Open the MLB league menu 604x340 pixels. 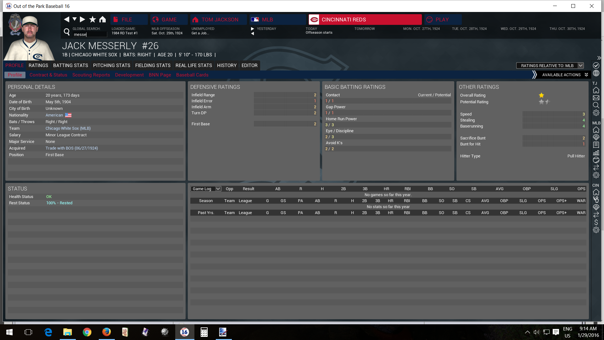coord(277,20)
